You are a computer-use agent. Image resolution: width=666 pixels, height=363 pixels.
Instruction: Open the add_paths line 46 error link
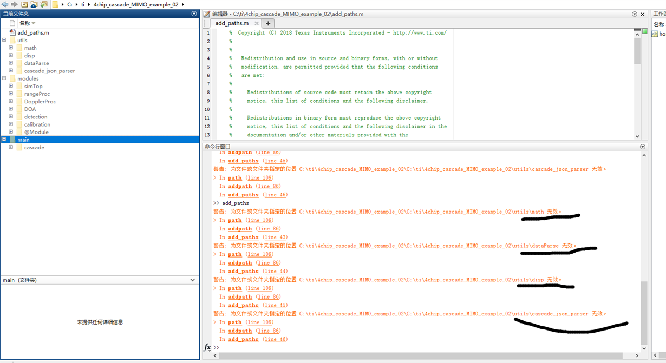pyautogui.click(x=275, y=339)
